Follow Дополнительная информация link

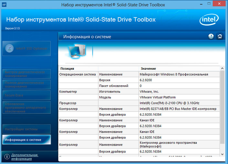(x=25, y=157)
